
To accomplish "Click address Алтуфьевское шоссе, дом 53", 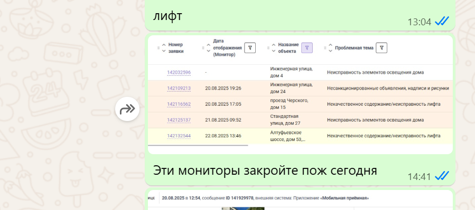I will pyautogui.click(x=287, y=136).
